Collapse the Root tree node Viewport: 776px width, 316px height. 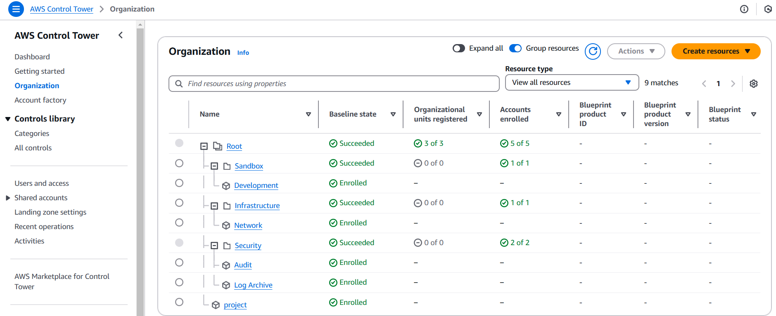(204, 146)
